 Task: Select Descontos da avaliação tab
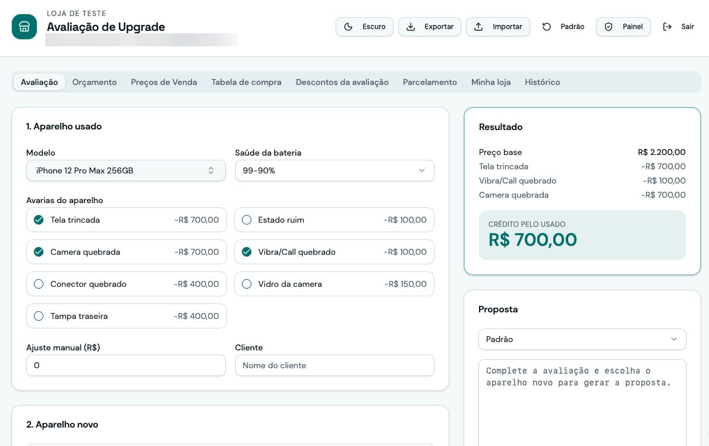342,82
